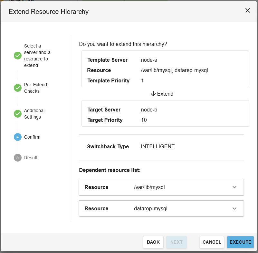
Task: Click the step 4 Confirm circle icon
Action: (18, 137)
